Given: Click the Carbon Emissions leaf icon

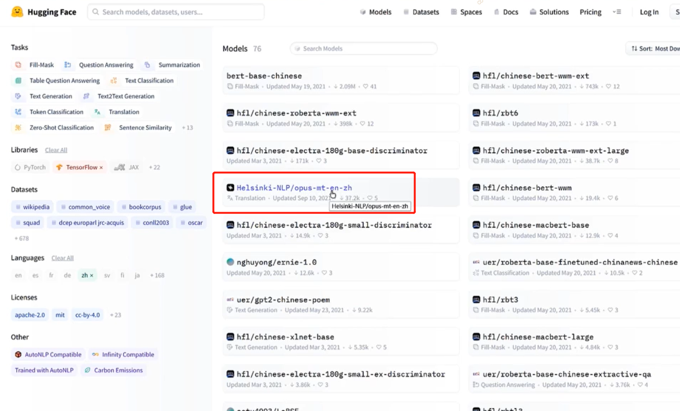Looking at the screenshot, I should pos(87,370).
